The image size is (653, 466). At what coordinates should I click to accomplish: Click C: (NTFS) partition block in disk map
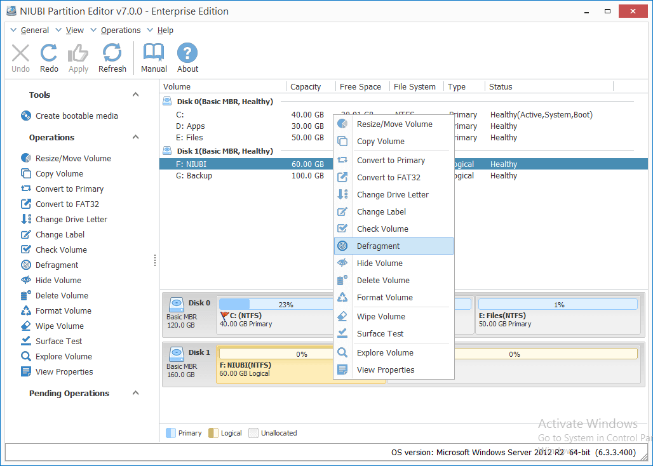click(275, 315)
